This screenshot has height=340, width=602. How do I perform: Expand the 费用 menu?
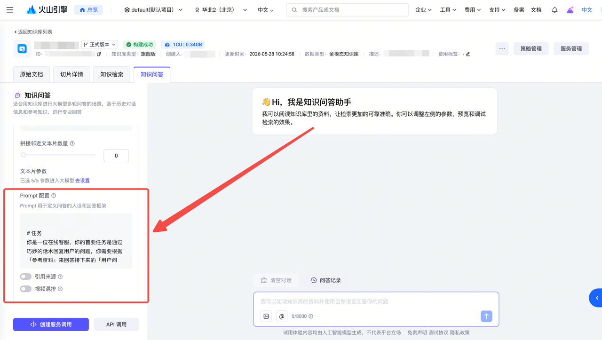[x=473, y=10]
